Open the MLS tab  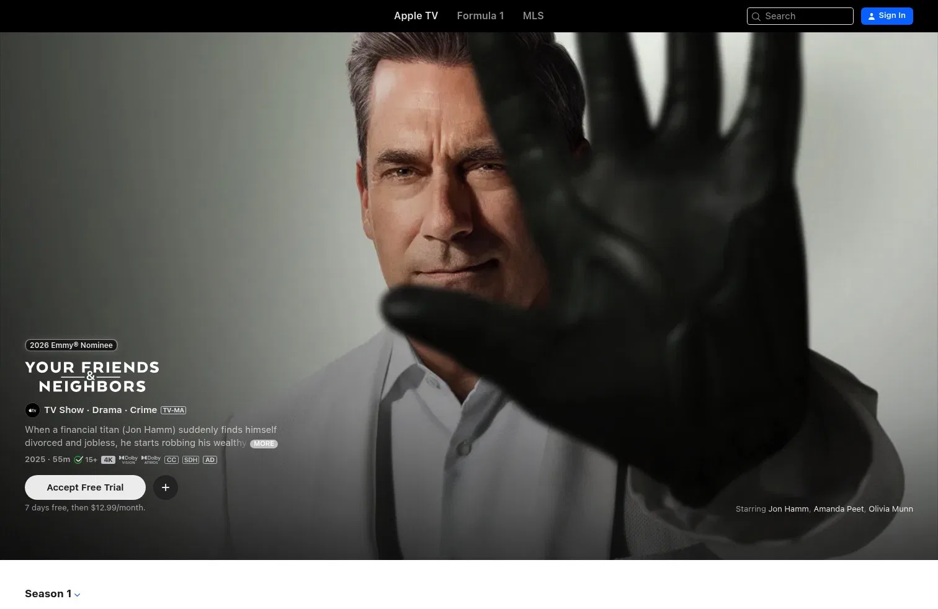[533, 16]
